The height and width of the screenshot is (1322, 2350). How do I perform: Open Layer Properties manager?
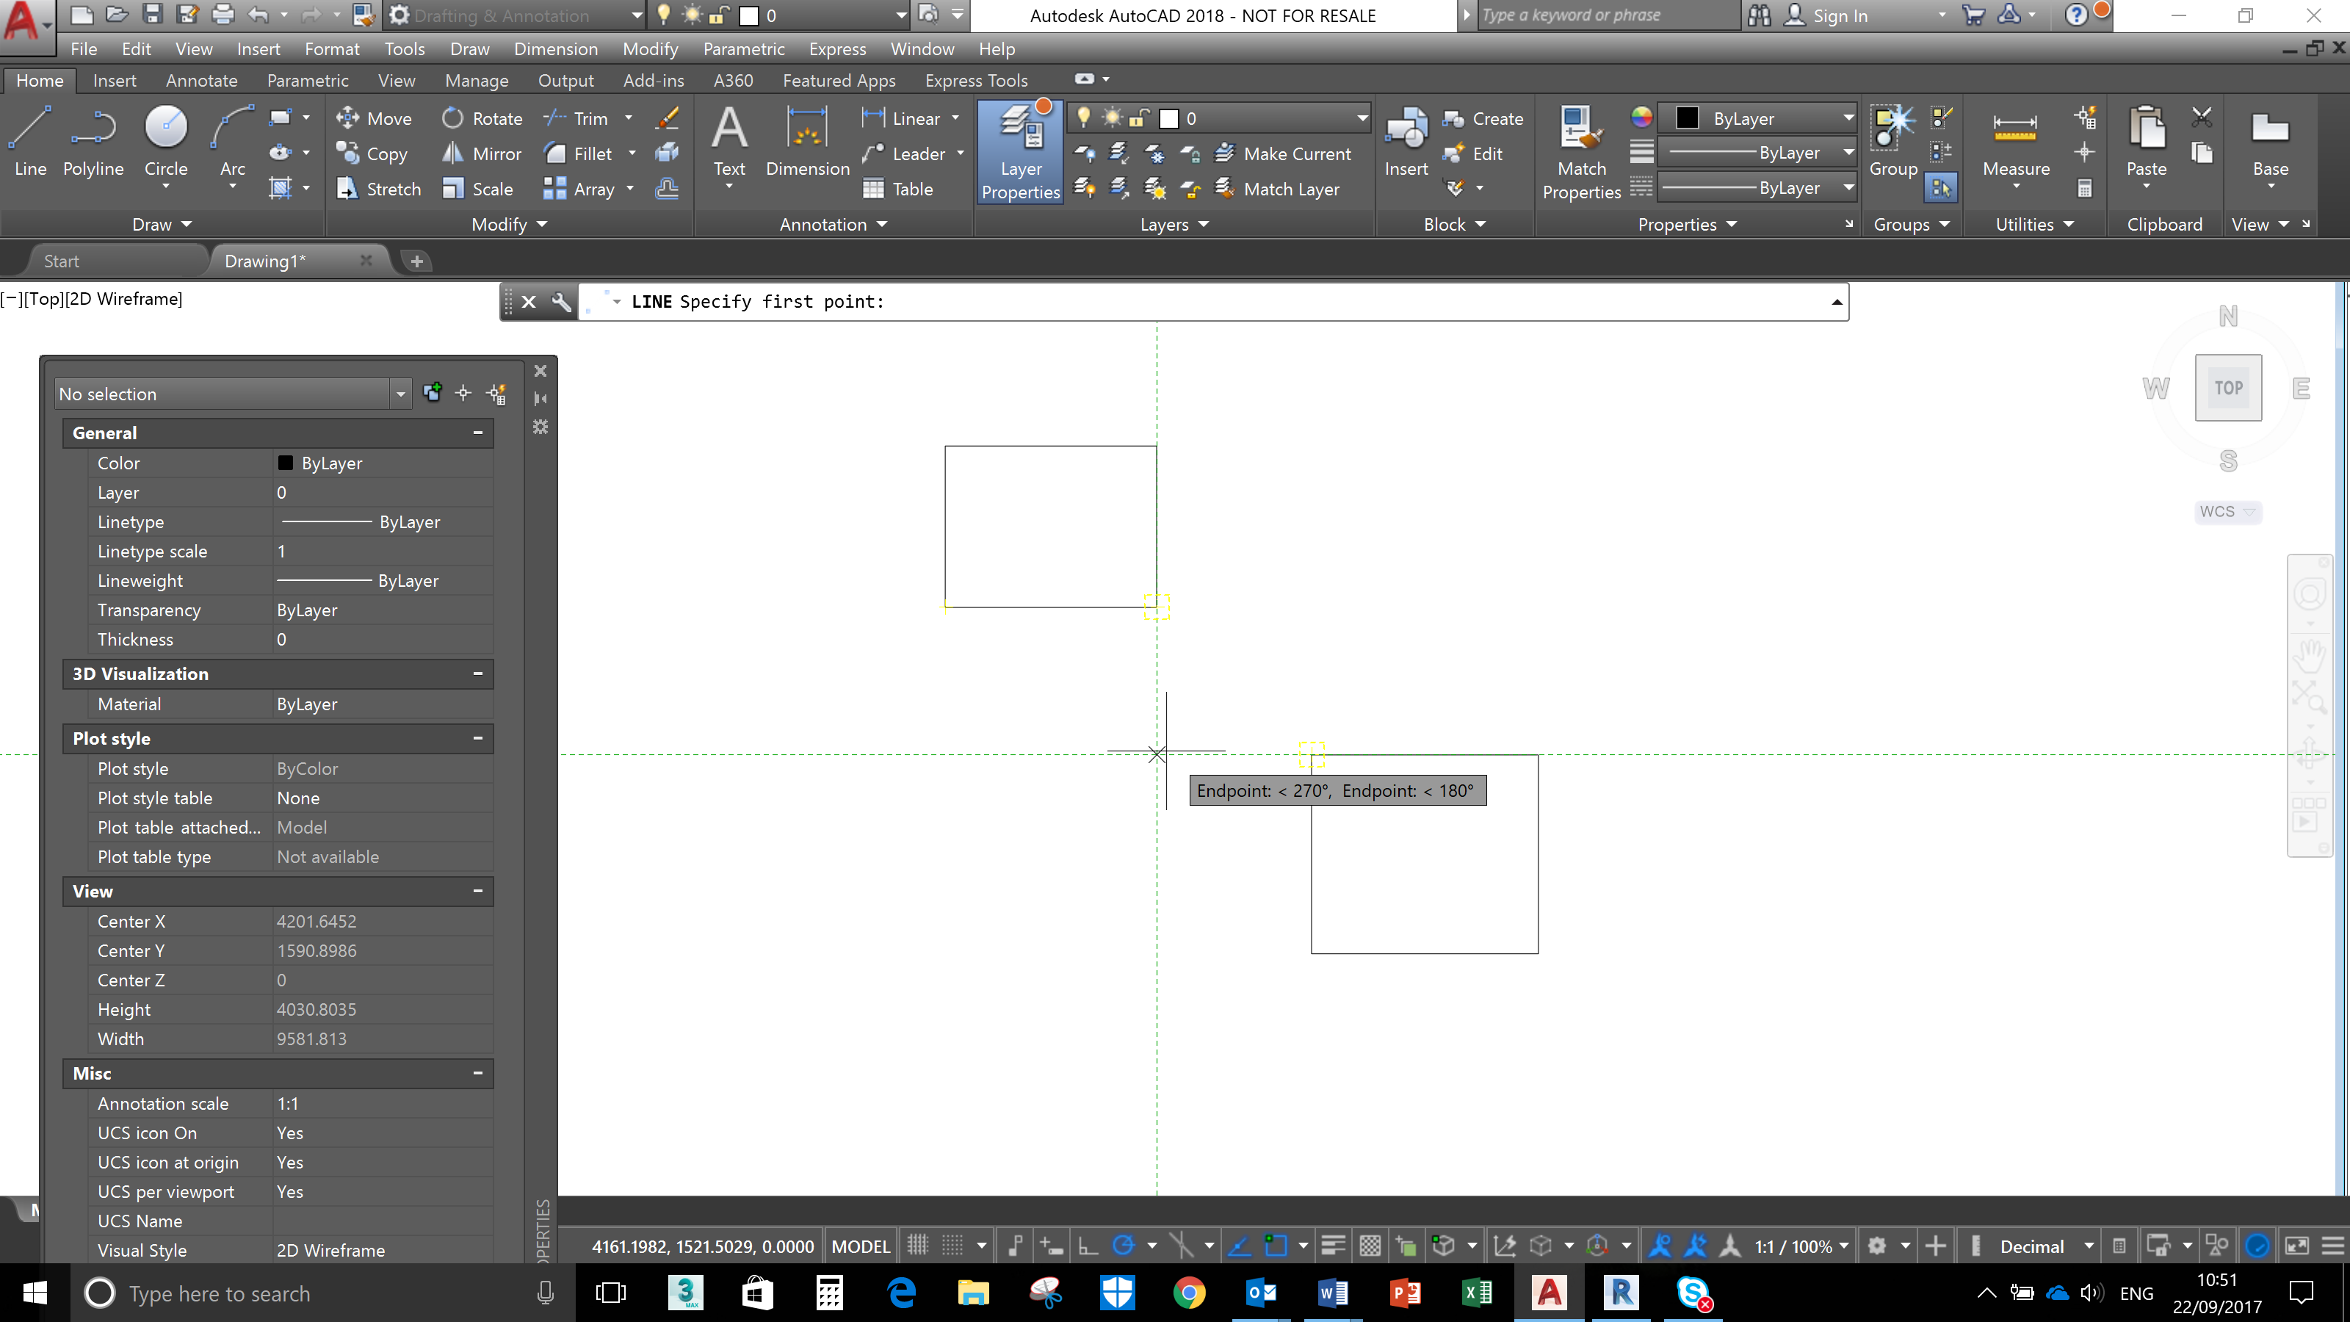click(1021, 151)
